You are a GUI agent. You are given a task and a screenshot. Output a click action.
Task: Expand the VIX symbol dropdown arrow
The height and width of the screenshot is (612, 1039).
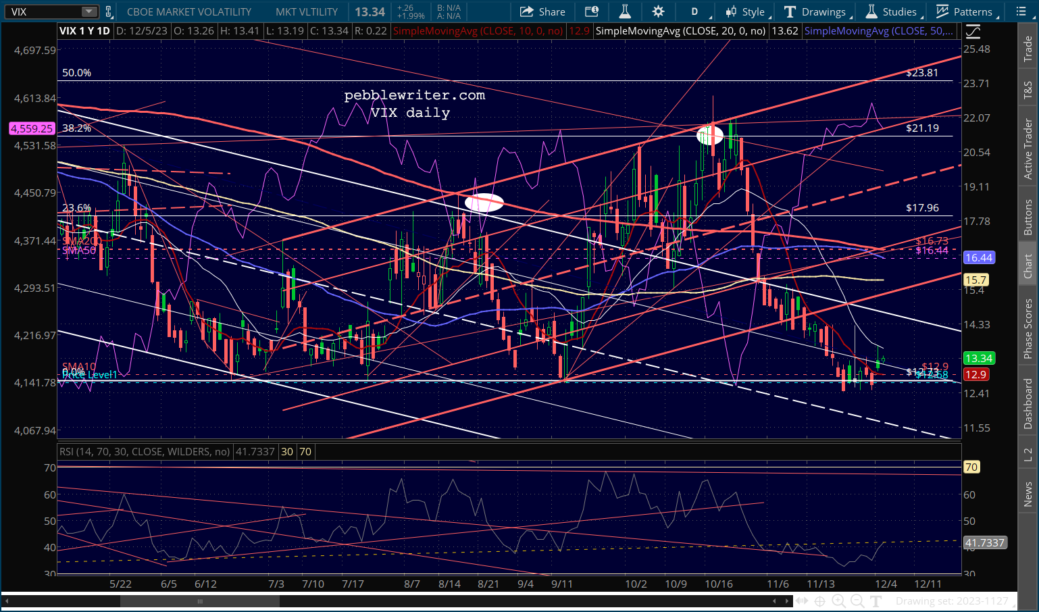point(89,11)
